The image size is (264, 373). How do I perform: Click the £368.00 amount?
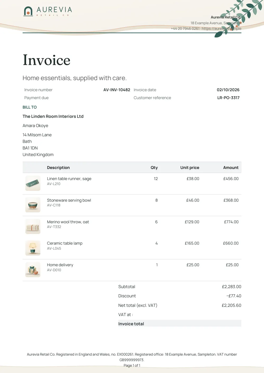[x=231, y=200]
